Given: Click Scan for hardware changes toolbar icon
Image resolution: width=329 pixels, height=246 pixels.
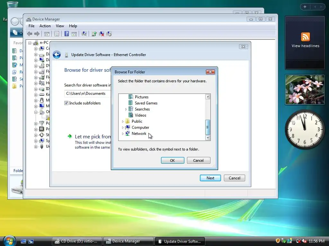Looking at the screenshot, I should tap(84, 34).
